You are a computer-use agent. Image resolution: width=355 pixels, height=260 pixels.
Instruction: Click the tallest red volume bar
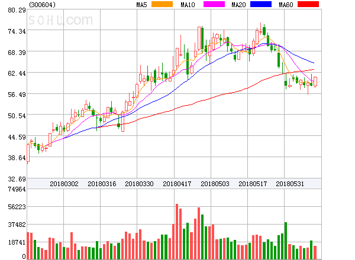[177, 232]
